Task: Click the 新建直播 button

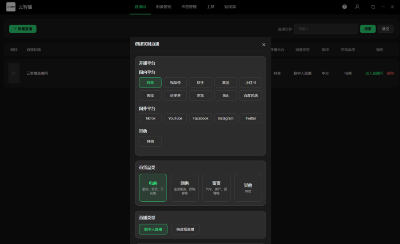Action: pos(23,29)
